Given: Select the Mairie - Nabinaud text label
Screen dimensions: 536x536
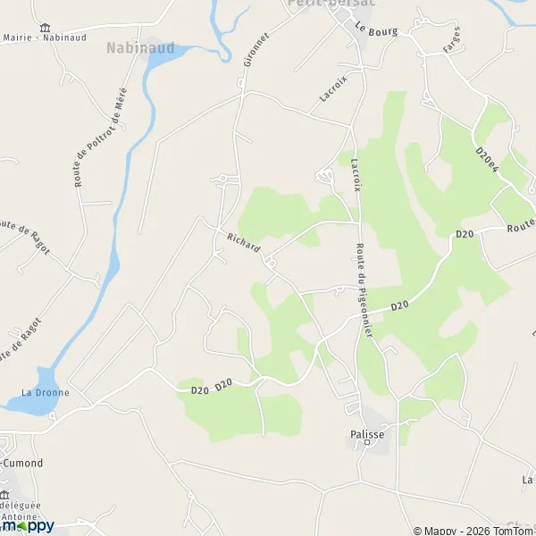Looking at the screenshot, I should [x=45, y=38].
